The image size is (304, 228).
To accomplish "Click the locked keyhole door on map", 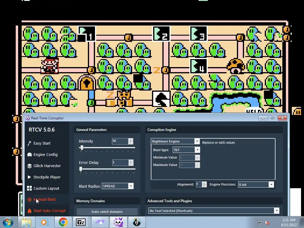I will 87,83.
